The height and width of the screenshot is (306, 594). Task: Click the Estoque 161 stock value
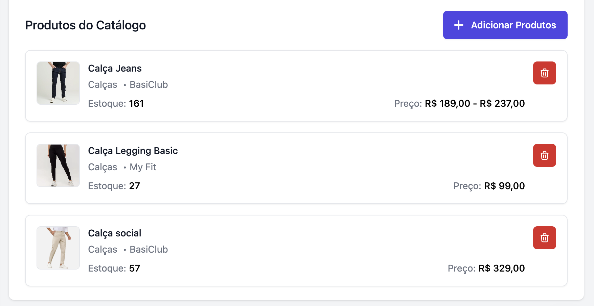coord(136,103)
